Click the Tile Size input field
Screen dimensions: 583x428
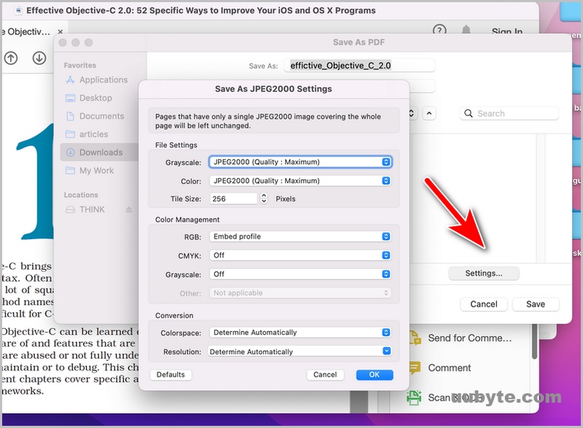pos(233,198)
